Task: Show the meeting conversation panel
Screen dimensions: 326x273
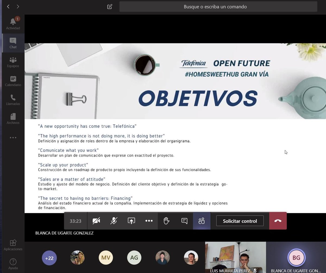Action: 184,221
